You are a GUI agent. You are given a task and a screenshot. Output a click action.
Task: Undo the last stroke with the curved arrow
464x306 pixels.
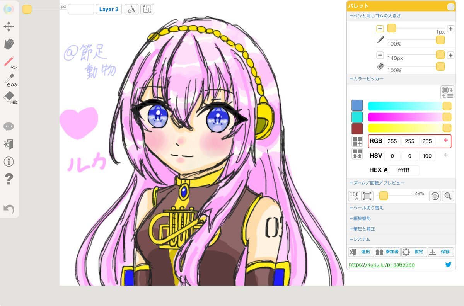coord(9,209)
